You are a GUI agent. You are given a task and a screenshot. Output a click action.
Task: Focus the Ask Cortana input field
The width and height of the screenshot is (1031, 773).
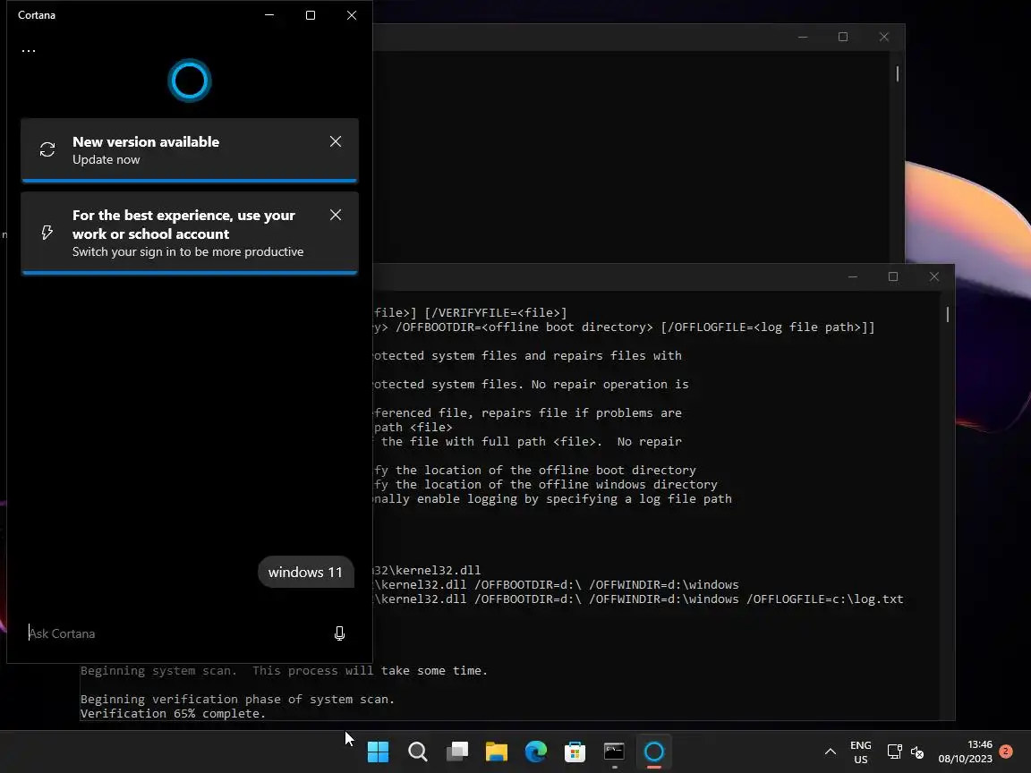[x=177, y=633]
